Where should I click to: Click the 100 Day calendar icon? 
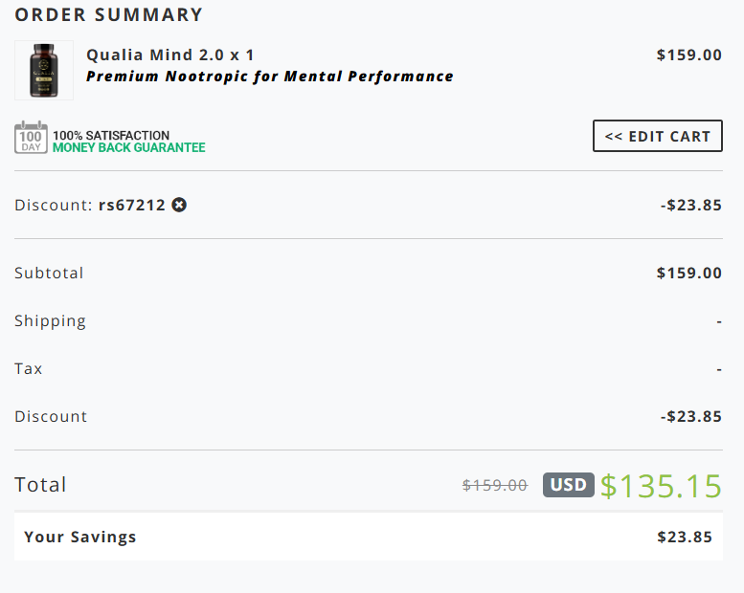point(31,138)
